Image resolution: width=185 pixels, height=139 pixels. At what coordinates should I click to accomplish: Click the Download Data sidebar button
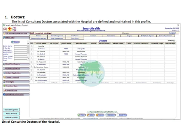pyautogui.click(x=16, y=86)
